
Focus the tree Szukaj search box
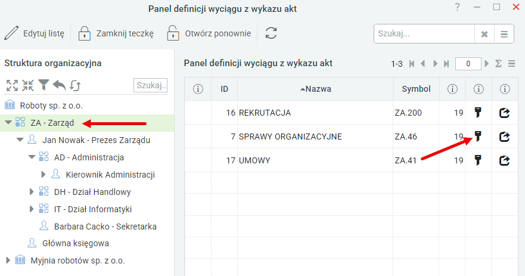pos(150,85)
